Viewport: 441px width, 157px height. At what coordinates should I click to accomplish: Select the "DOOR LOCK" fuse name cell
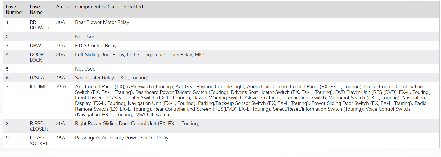[x=36, y=57]
